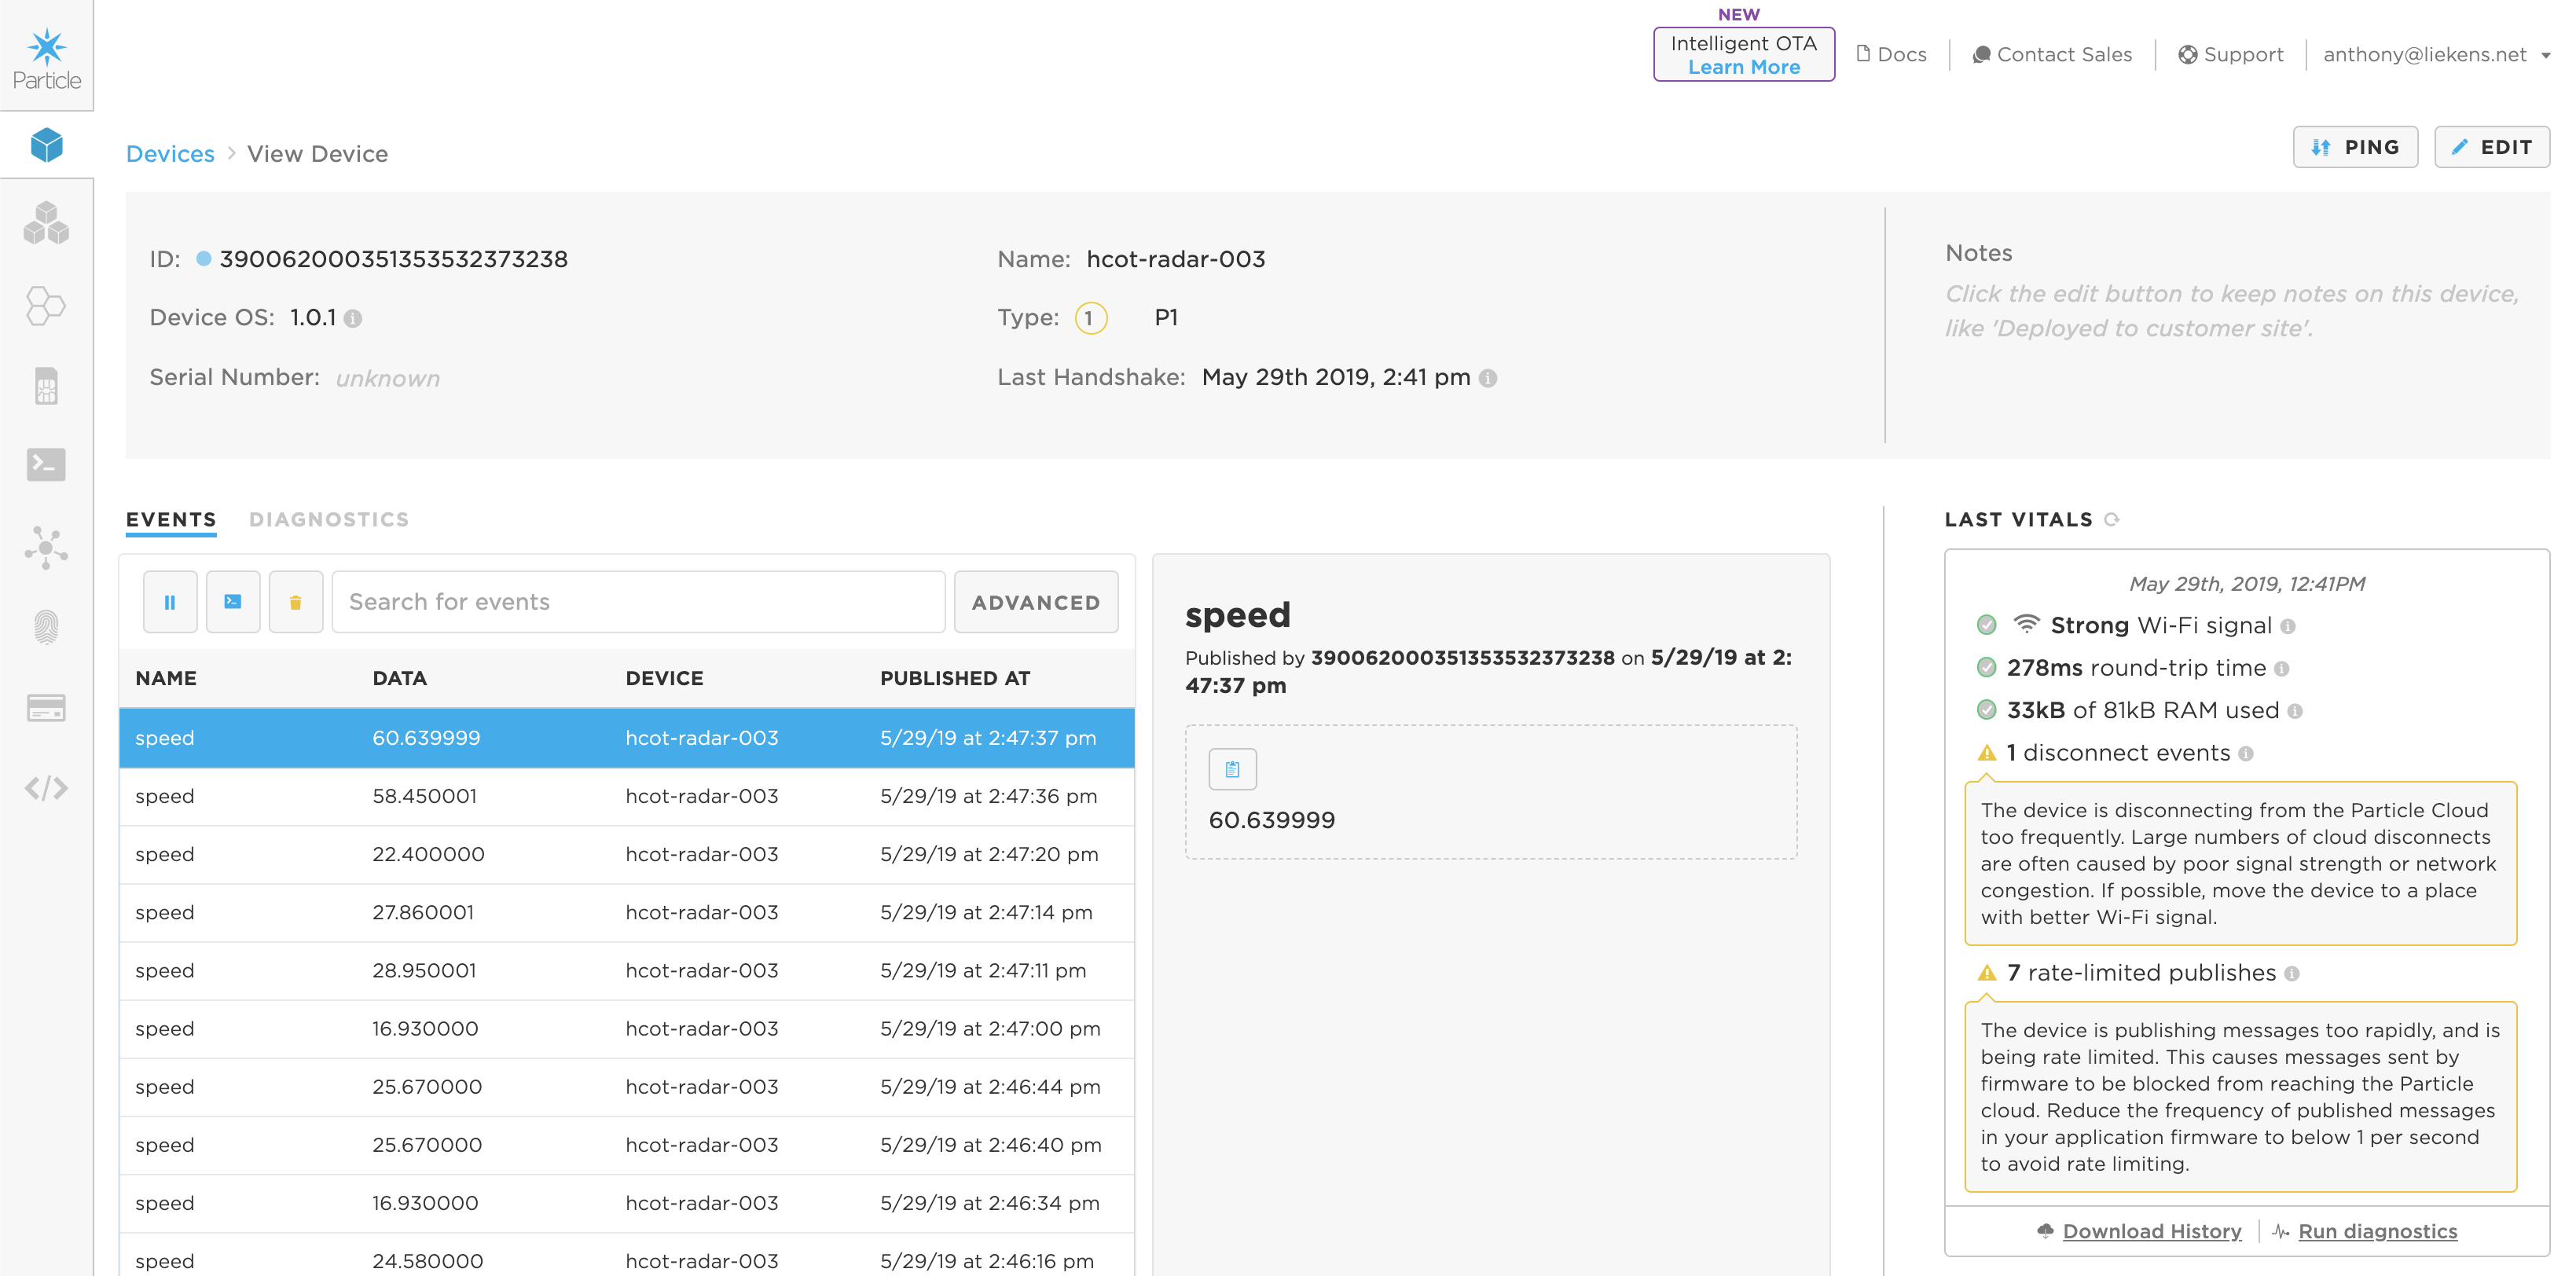Screen dimensions: 2576x1276
Task: Open the Console terminal sidebar icon
Action: point(46,465)
